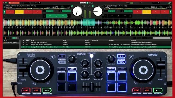Image resolution: width=175 pixels, height=98 pixels.
Task: Select highlighted Stranger TheLionCityBoy Remix row
Action: click(x=96, y=47)
